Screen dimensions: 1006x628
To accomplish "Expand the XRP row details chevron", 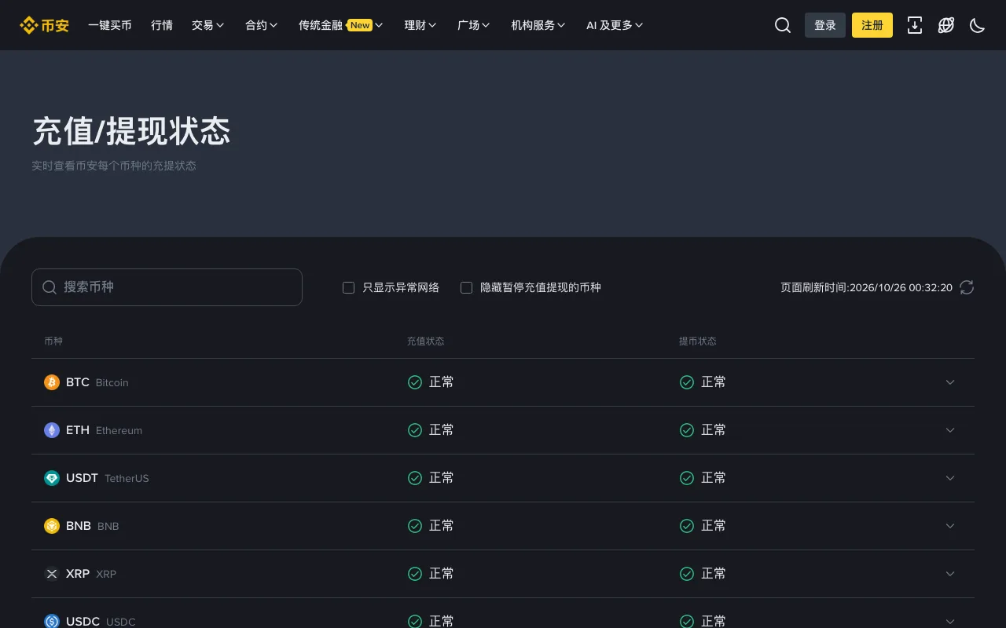I will pos(950,574).
